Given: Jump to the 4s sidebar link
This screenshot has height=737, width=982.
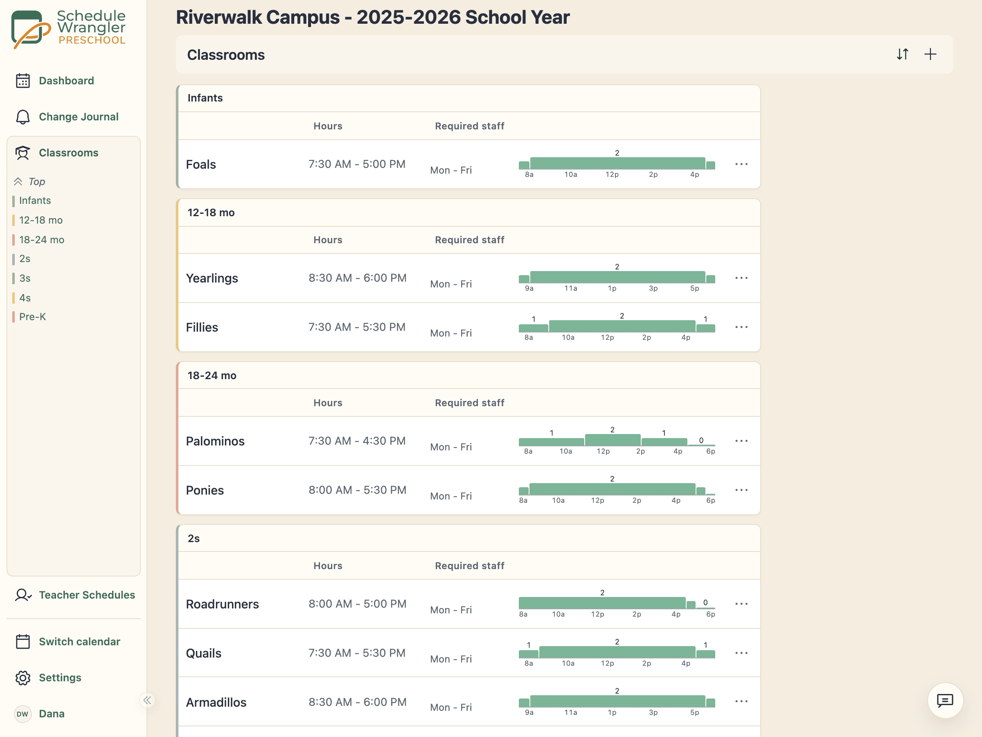Looking at the screenshot, I should click(25, 298).
